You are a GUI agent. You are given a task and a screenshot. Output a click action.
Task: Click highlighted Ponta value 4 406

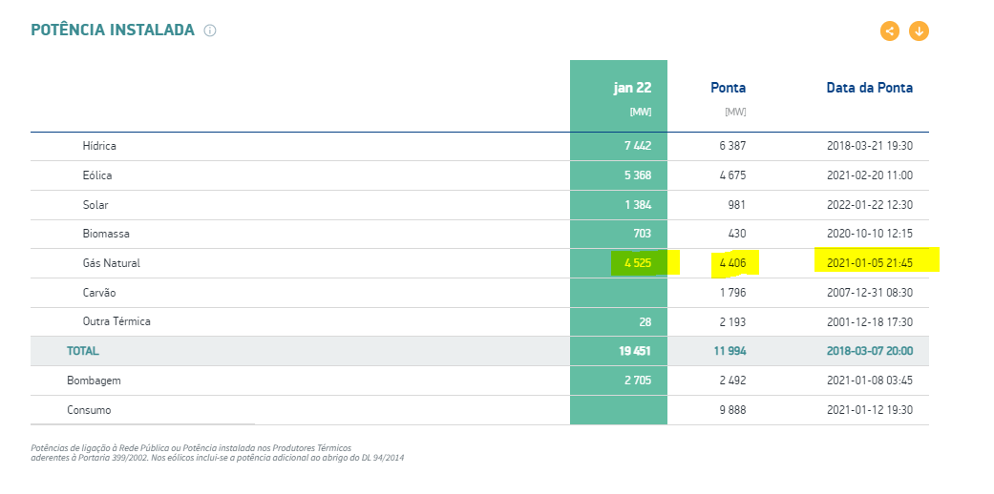(731, 262)
